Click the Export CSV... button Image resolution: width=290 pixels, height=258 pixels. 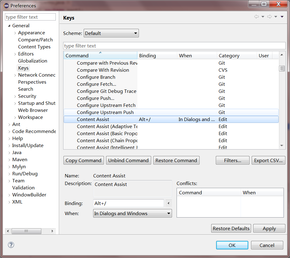[x=268, y=160]
